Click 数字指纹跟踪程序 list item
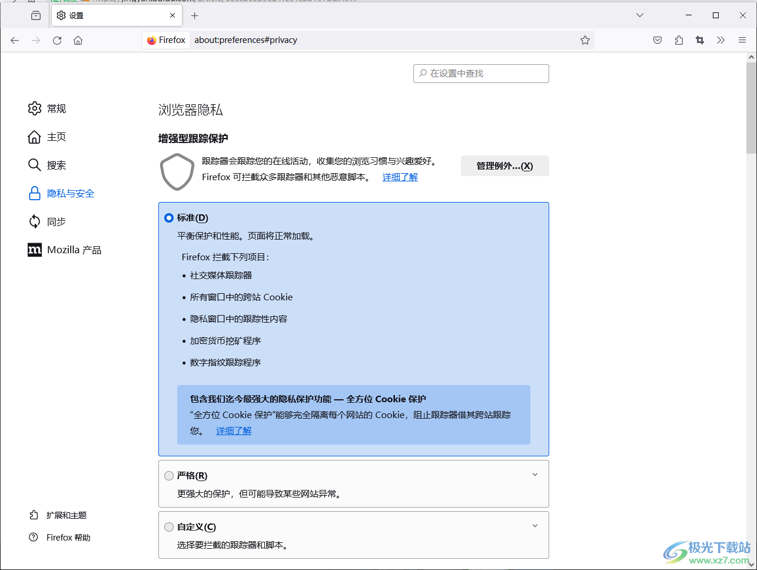Viewport: 757px width, 570px height. tap(225, 362)
